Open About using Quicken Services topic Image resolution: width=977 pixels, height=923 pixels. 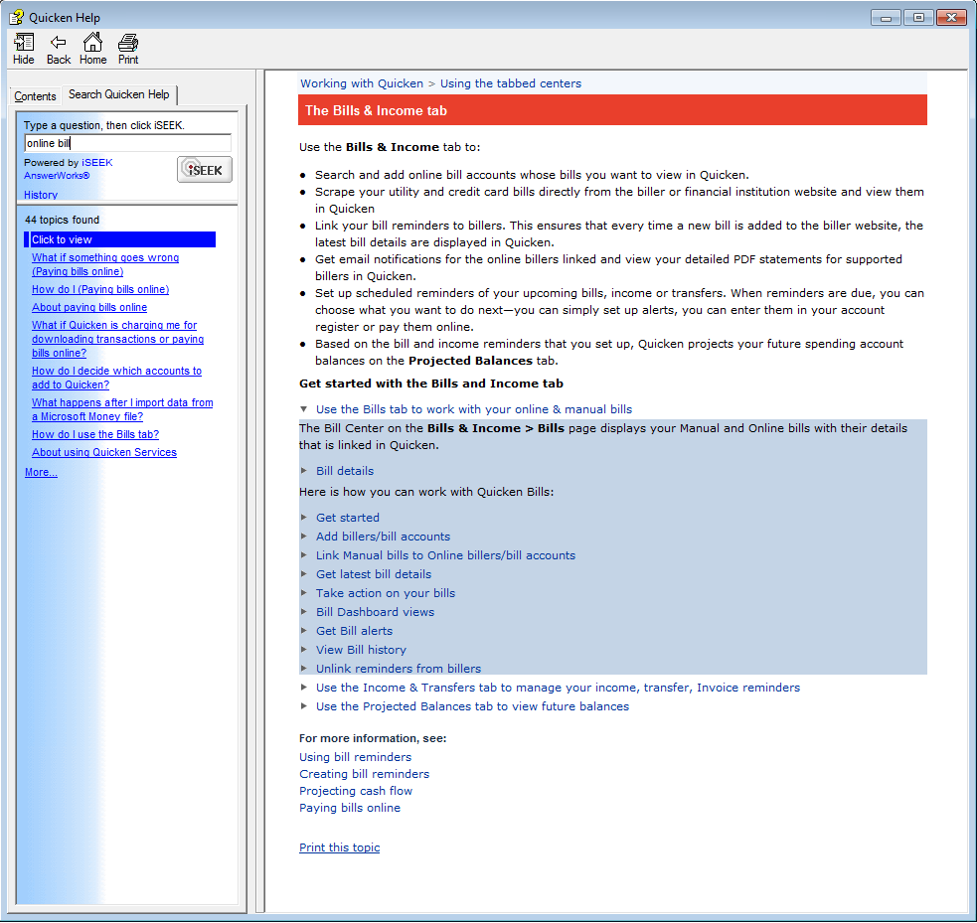[x=104, y=453]
